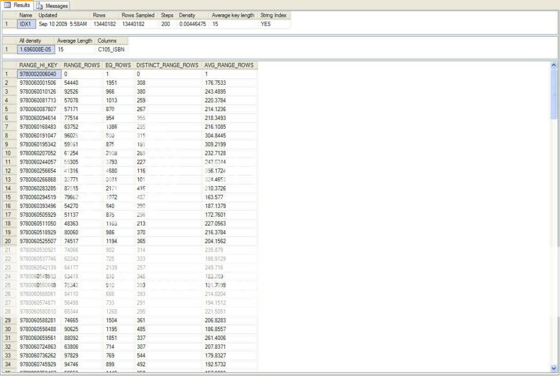Click the RANGE_ROWS column header
Screen dimensions: 560x376
point(82,66)
